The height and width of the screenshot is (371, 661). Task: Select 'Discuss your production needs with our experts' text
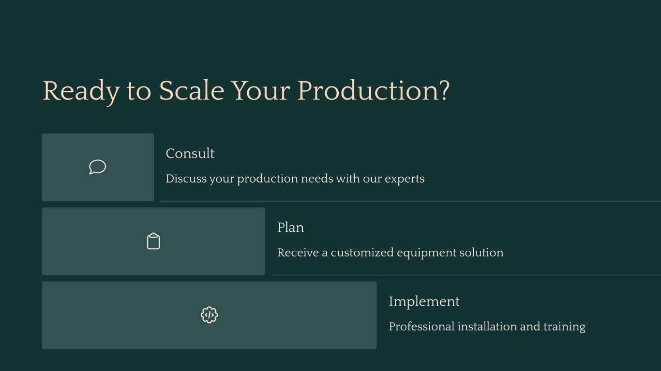(x=295, y=179)
